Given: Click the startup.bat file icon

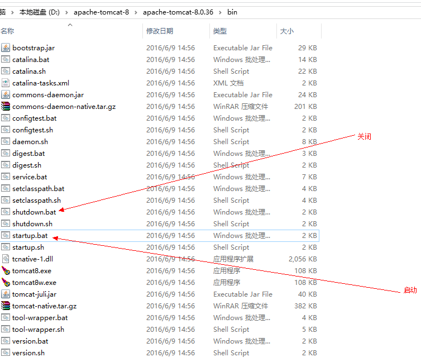Looking at the screenshot, I should pyautogui.click(x=6, y=236).
